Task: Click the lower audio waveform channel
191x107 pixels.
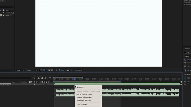Action: pyautogui.click(x=117, y=95)
